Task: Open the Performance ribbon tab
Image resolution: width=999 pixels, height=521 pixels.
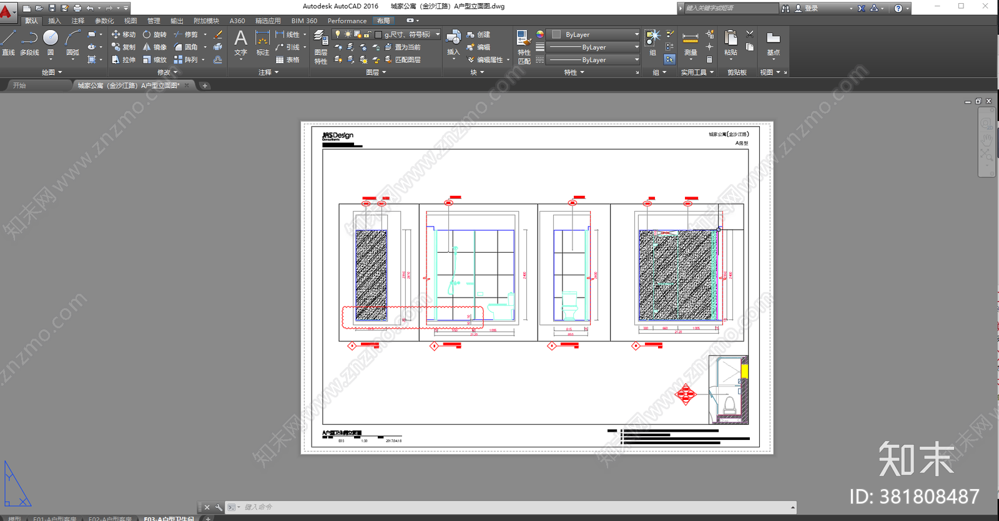Action: 347,21
